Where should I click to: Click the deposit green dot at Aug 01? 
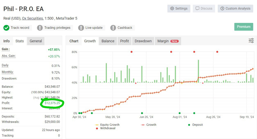coord(180,113)
